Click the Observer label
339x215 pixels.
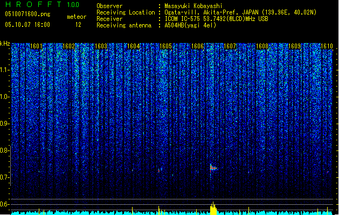(x=109, y=6)
